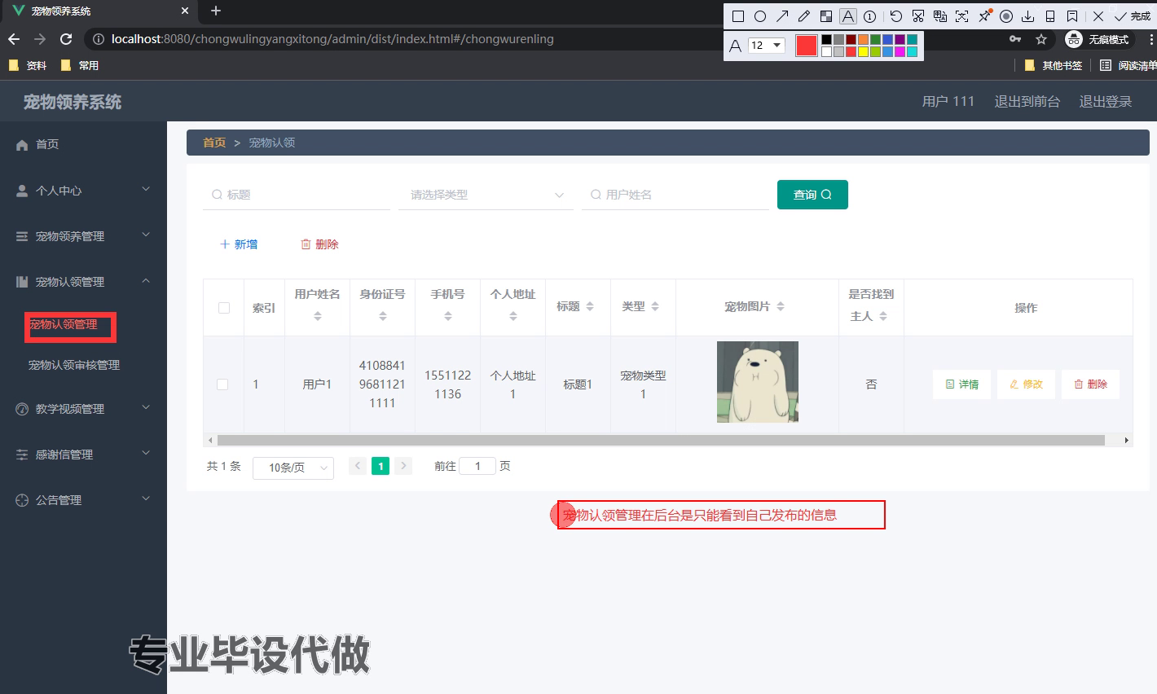Image resolution: width=1157 pixels, height=694 pixels.
Task: Select the arrow annotation tool
Action: click(x=782, y=16)
